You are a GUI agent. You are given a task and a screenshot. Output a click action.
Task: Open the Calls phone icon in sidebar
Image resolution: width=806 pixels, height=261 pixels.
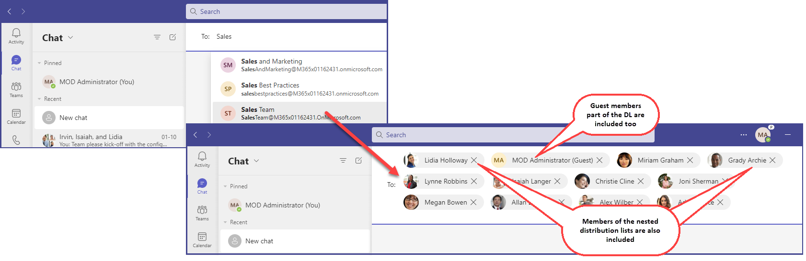click(x=16, y=140)
